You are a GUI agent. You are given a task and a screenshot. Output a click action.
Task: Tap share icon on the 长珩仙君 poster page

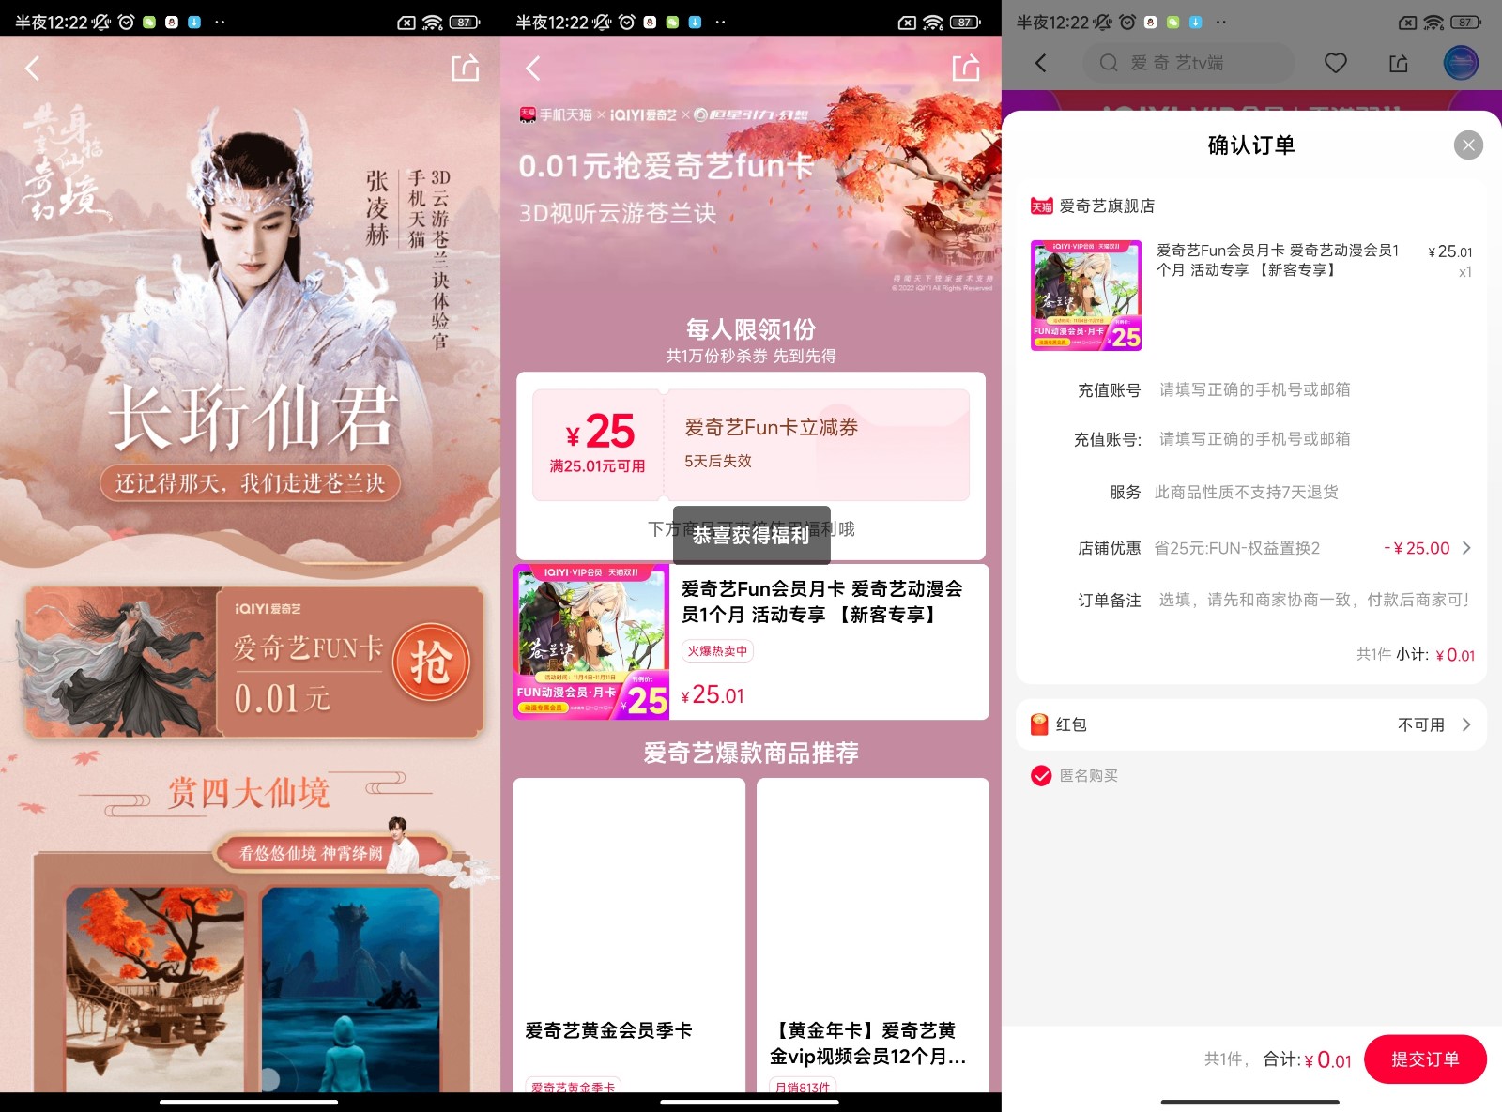466,69
